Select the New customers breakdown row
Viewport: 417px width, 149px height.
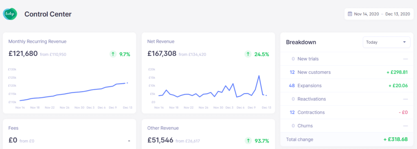[x=347, y=72]
